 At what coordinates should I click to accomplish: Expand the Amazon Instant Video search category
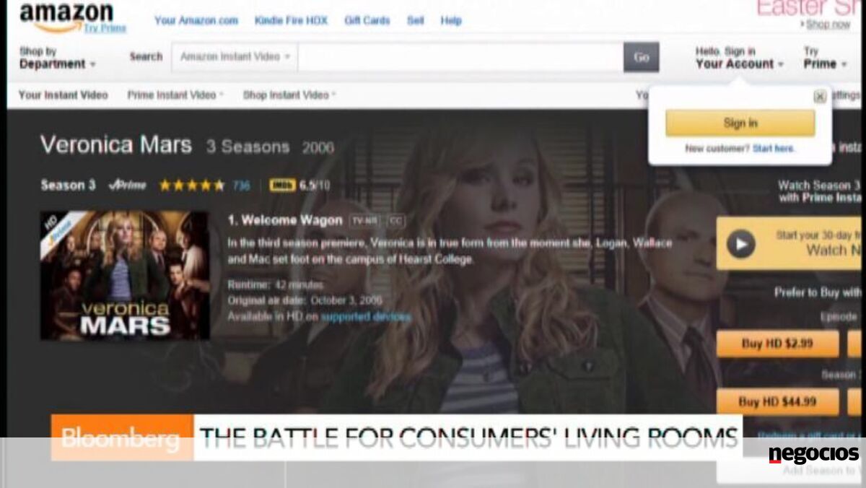(x=235, y=56)
